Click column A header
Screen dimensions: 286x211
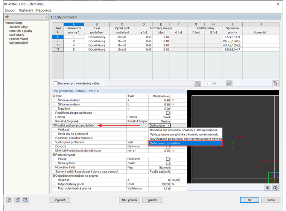(x=74, y=24)
